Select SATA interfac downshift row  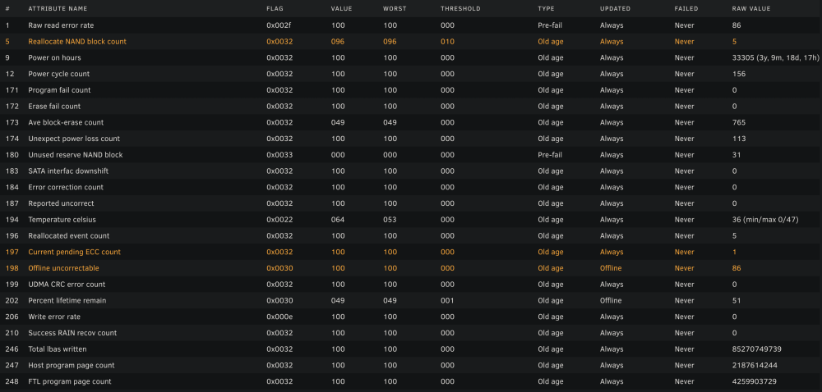411,171
